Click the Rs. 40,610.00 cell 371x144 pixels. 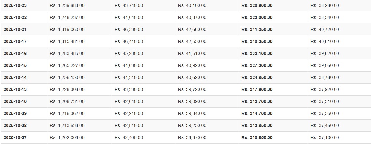[x=325, y=41]
